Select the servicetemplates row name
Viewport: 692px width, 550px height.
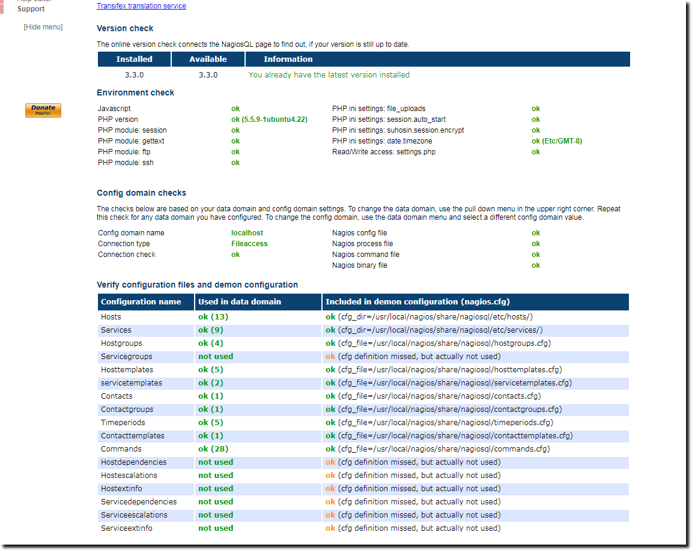(x=132, y=383)
